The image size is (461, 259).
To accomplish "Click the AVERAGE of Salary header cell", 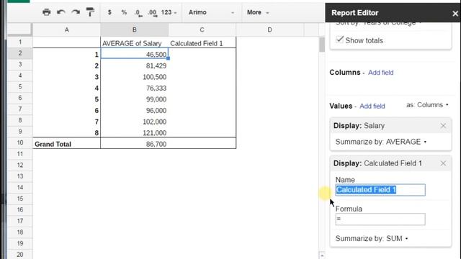I will 135,43.
